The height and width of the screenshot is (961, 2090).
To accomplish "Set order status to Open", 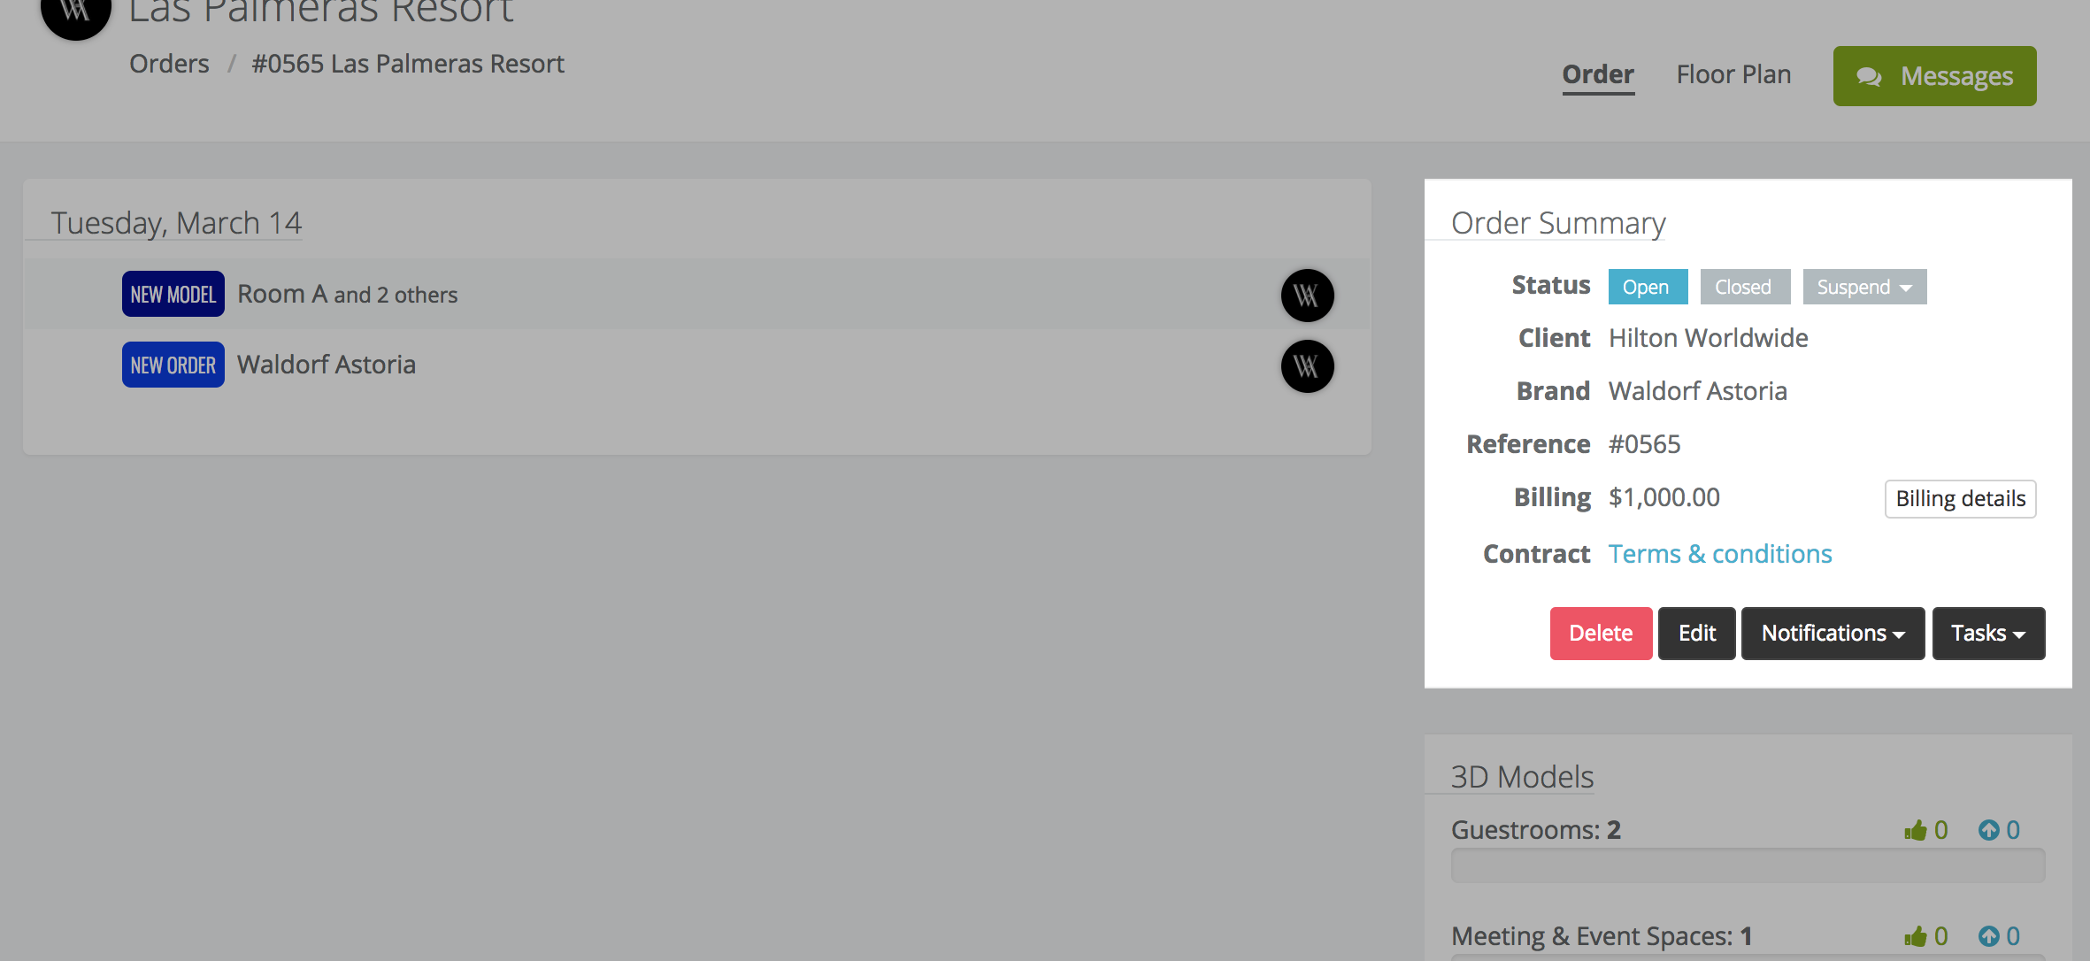I will (x=1648, y=287).
